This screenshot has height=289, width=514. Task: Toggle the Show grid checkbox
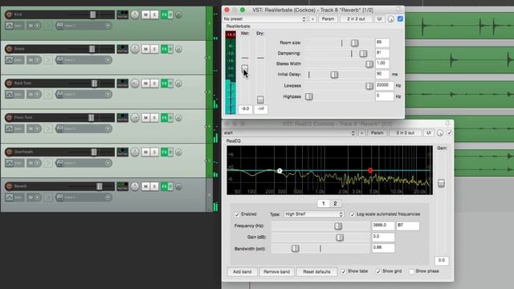point(378,271)
